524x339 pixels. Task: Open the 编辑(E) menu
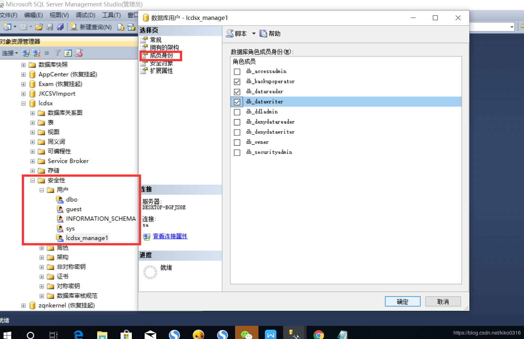[x=33, y=15]
